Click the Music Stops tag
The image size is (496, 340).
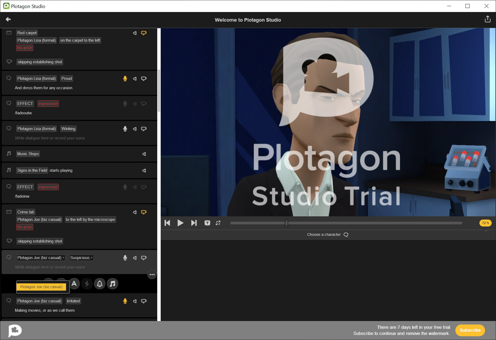28,154
